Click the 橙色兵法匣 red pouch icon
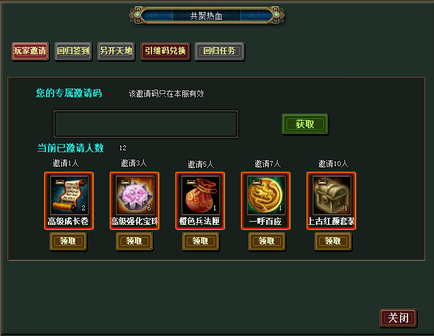This screenshot has height=336, width=434. pyautogui.click(x=200, y=195)
